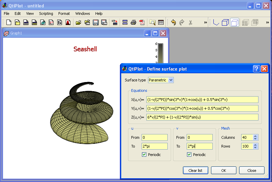Save the project with floppy disk icon
The width and height of the screenshot is (272, 182).
[96, 23]
